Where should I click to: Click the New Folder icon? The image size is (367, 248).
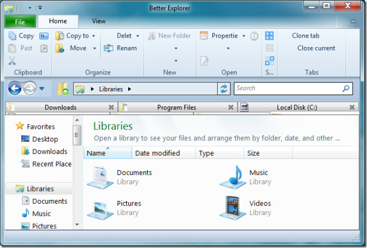(x=151, y=36)
